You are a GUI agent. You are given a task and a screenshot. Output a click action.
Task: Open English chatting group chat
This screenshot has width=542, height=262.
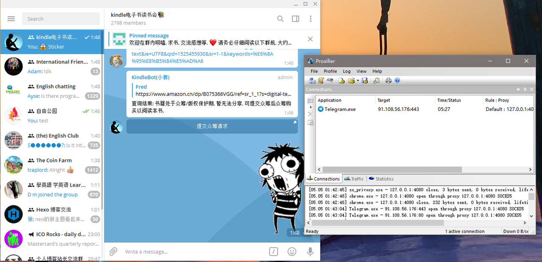tap(51, 91)
